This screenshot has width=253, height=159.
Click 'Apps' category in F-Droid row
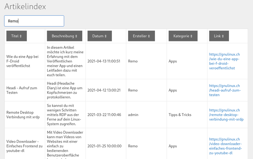(x=173, y=61)
